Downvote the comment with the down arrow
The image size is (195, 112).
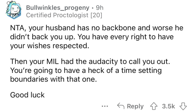tap(183, 106)
